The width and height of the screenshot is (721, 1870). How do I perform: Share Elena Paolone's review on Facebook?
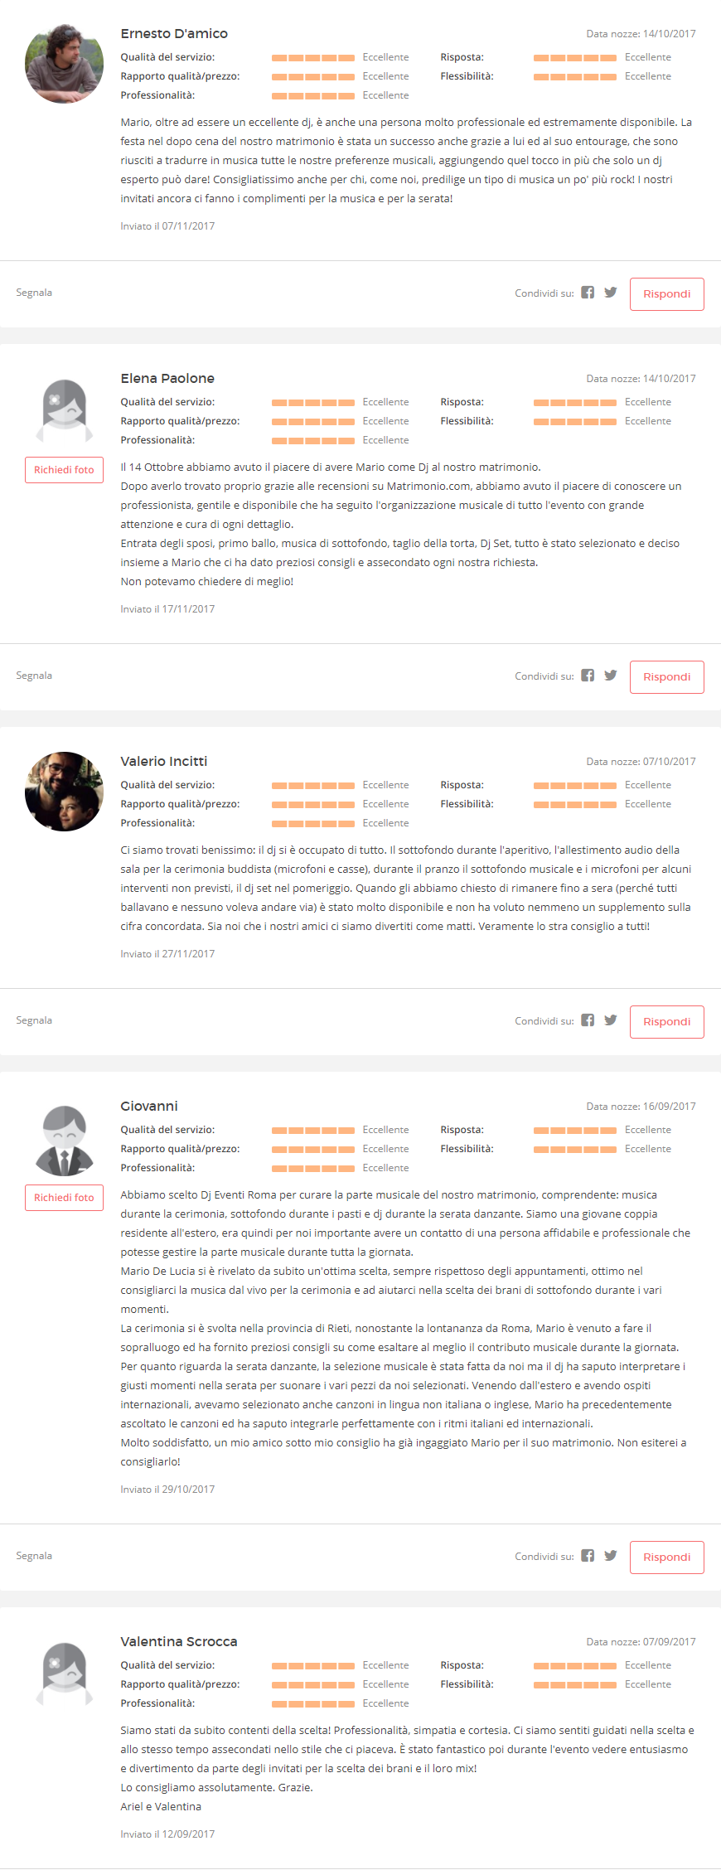point(588,676)
